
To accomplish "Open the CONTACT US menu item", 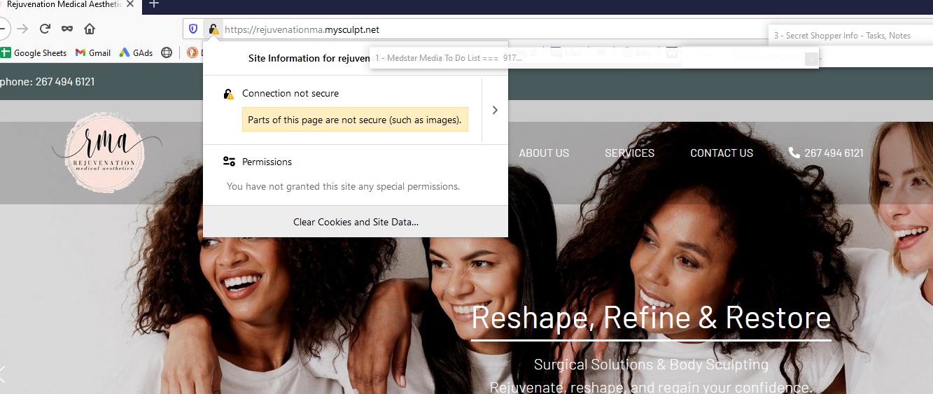I will [722, 153].
